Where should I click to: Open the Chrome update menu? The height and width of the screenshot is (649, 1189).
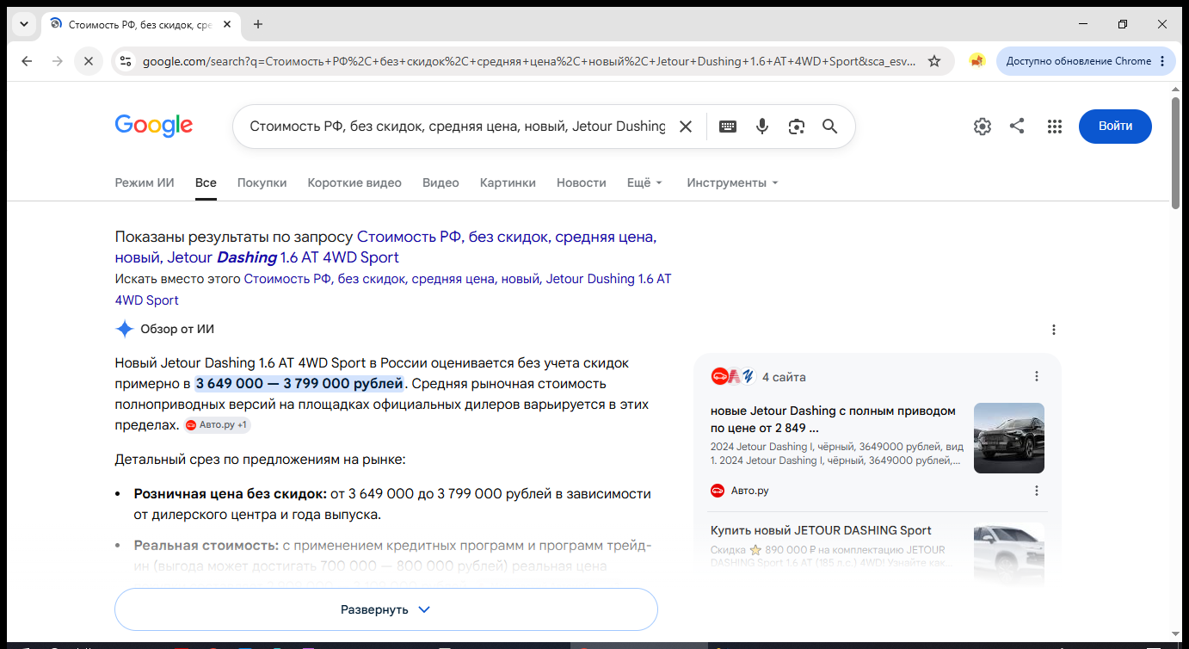[x=1086, y=61]
